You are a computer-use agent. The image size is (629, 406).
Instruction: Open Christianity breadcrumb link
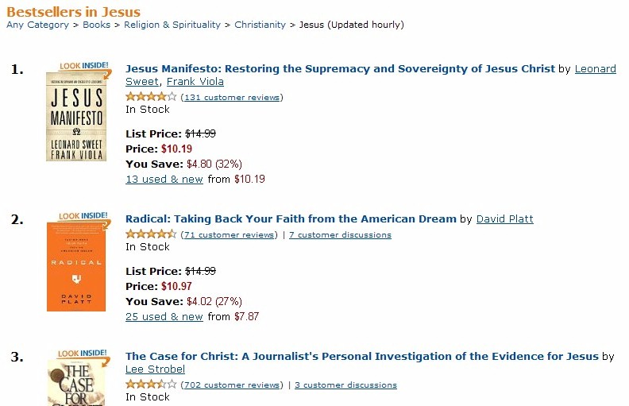click(260, 25)
